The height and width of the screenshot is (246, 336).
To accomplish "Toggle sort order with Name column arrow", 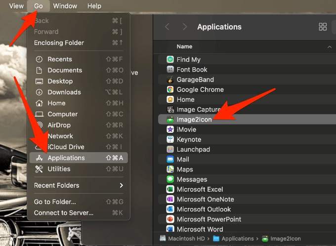I will 330,47.
